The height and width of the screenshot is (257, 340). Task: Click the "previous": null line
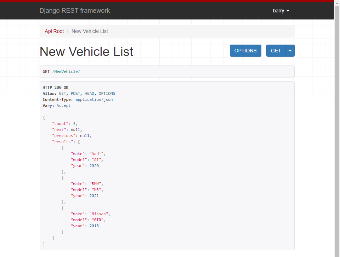tap(72, 136)
